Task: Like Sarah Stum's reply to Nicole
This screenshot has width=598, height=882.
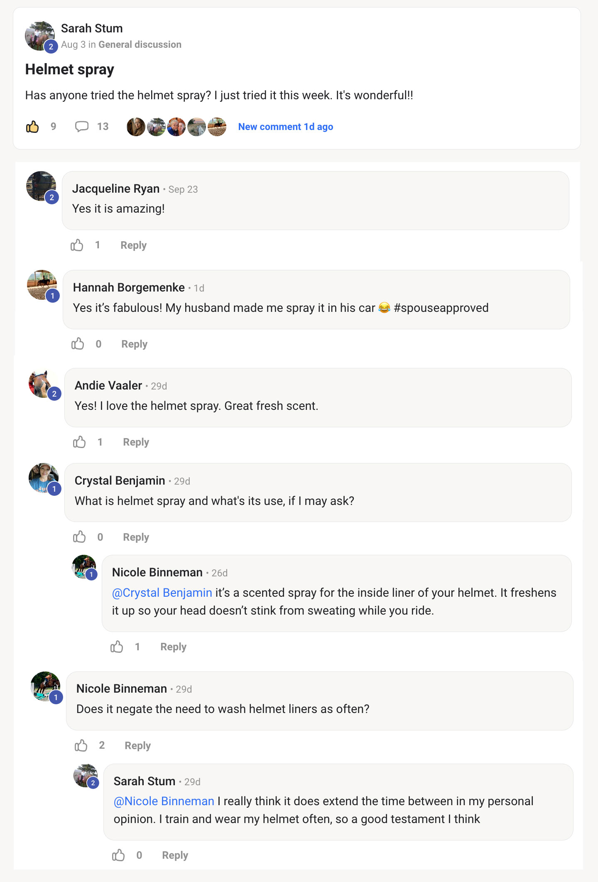Action: (x=118, y=855)
